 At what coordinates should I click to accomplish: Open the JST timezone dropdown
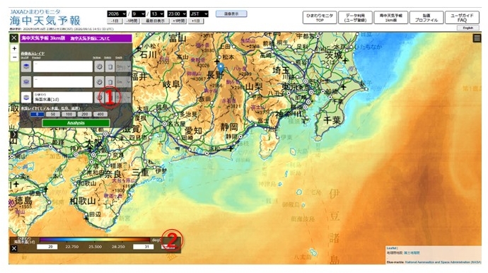pyautogui.click(x=199, y=14)
